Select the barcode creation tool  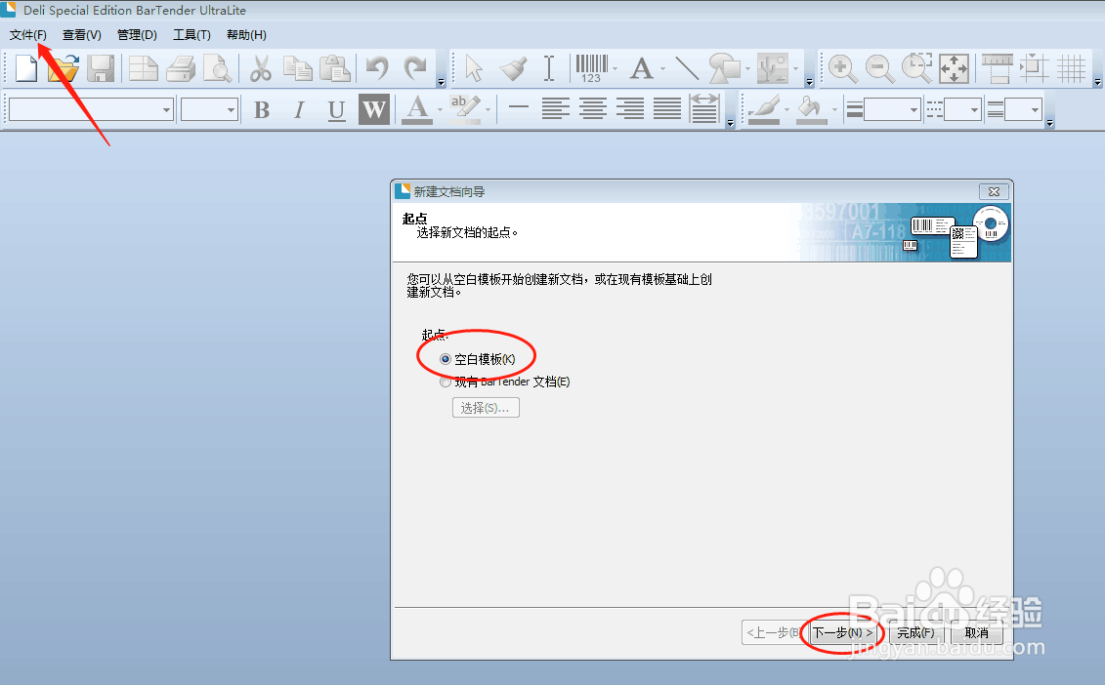coord(591,68)
